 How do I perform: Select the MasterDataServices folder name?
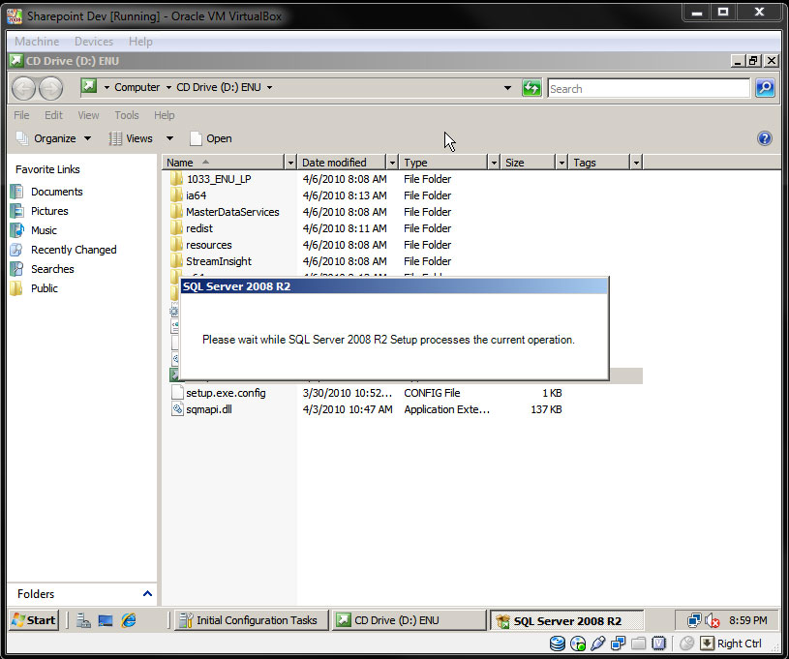click(232, 212)
